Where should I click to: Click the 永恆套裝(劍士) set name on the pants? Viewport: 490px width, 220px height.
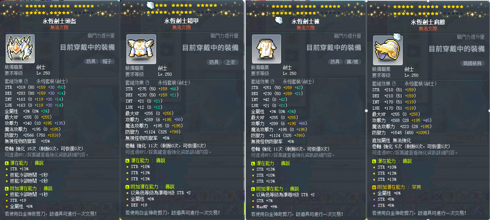pos(298,82)
